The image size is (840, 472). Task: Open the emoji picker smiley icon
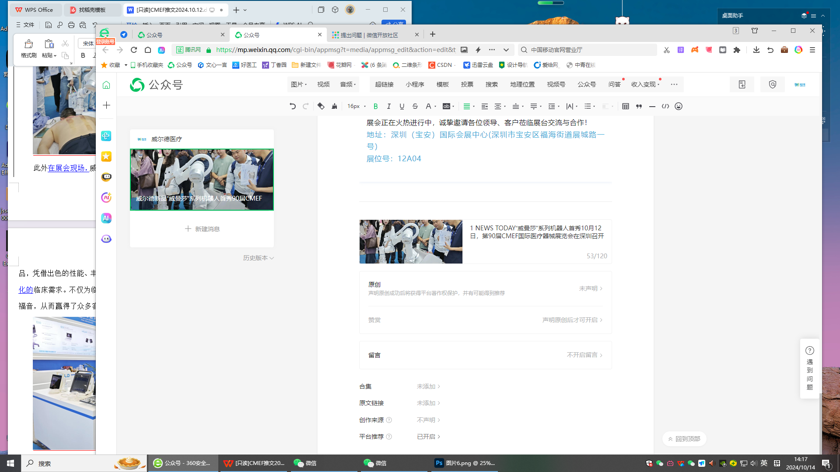679,106
